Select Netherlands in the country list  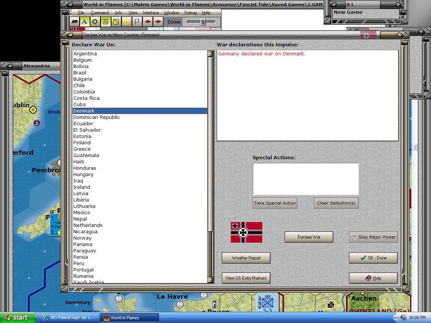click(140, 225)
